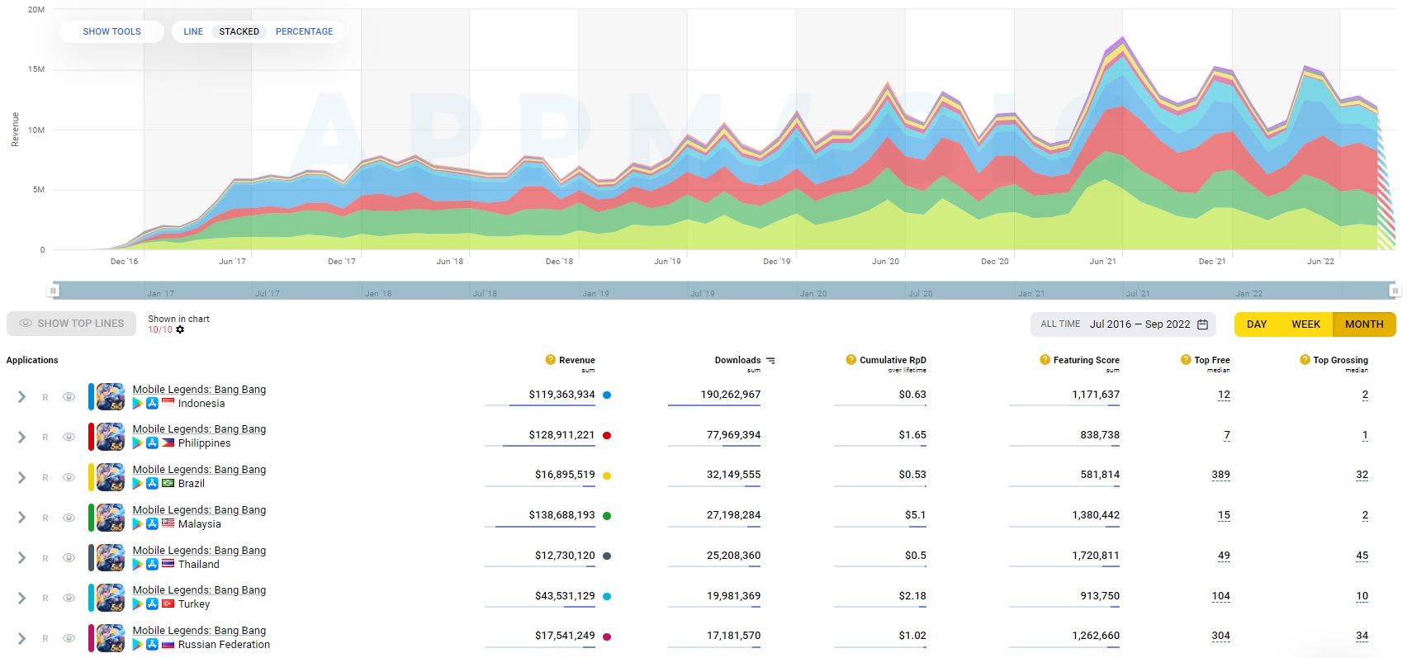Click the left handle of timeline range slider
The width and height of the screenshot is (1407, 658).
53,291
